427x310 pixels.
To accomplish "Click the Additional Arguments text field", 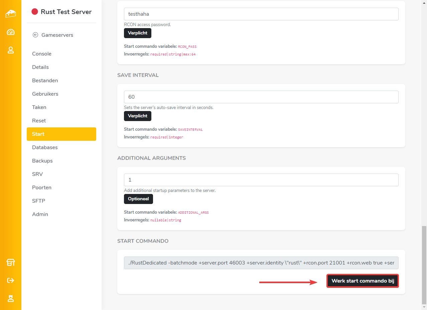I will pyautogui.click(x=261, y=180).
